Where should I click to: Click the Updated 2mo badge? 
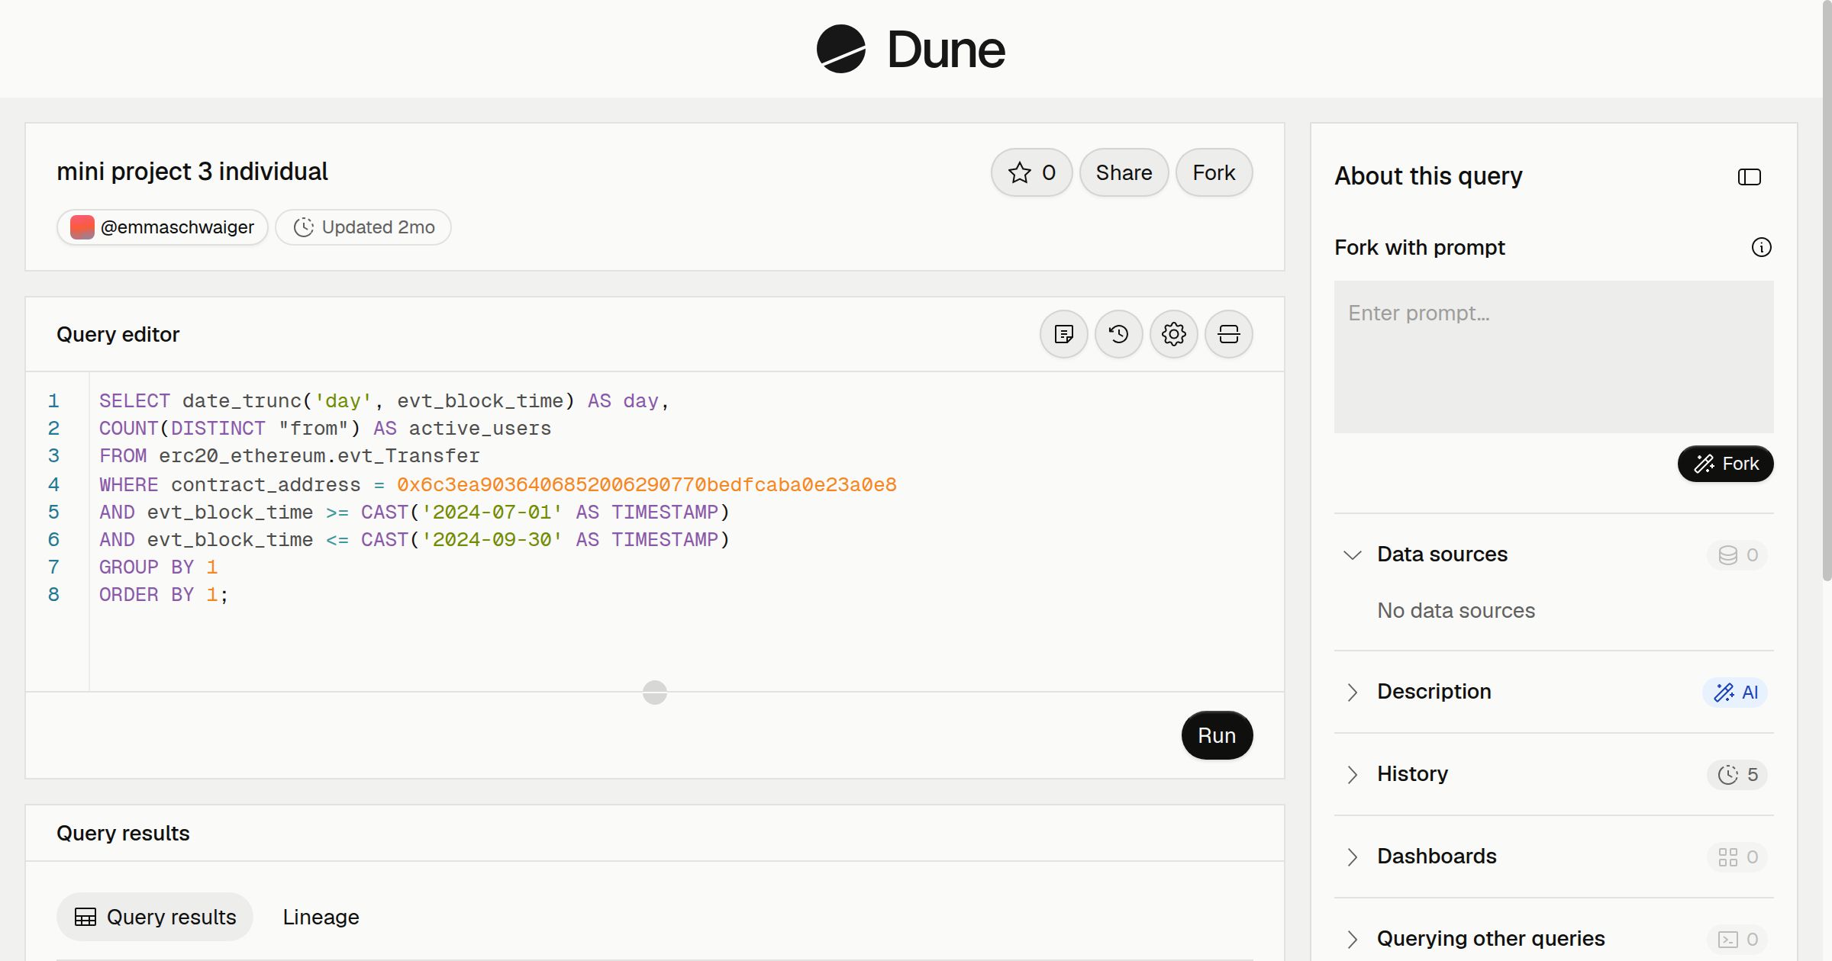pyautogui.click(x=363, y=227)
